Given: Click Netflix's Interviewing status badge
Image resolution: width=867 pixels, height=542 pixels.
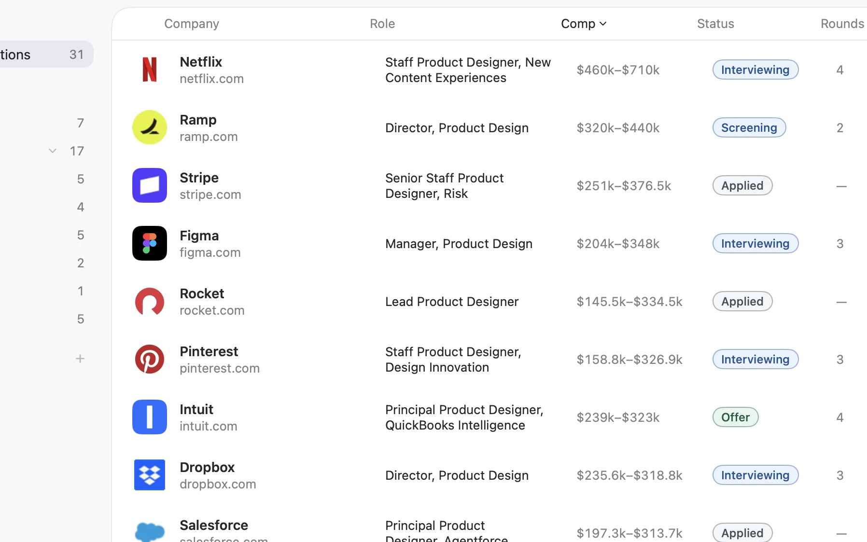Looking at the screenshot, I should pyautogui.click(x=755, y=69).
